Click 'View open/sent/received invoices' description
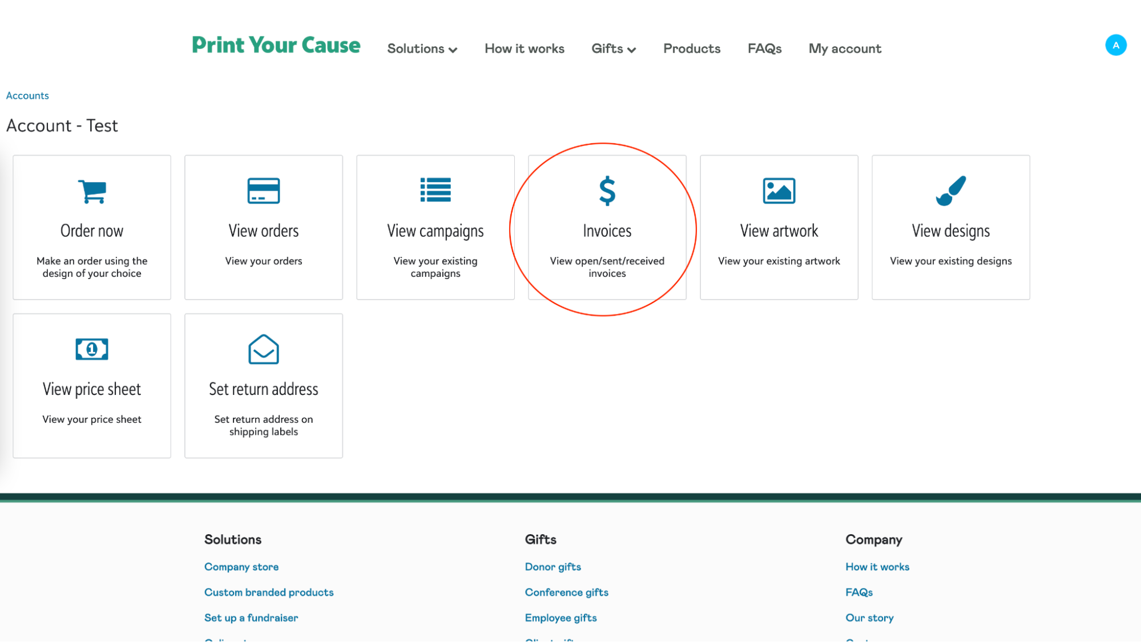 click(607, 267)
